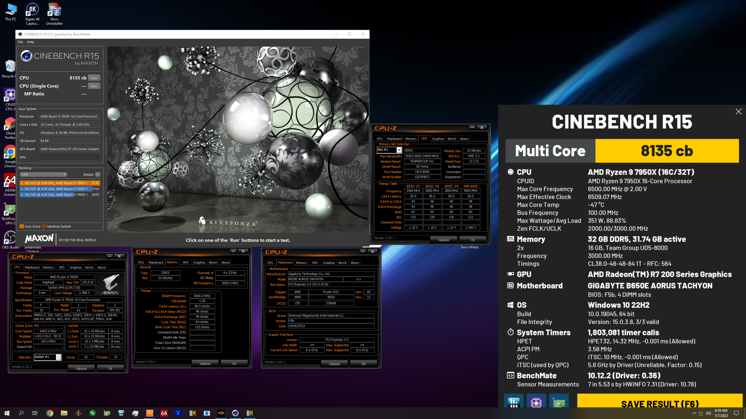Open CPUID CPU-Z desktop icon
This screenshot has width=746, height=419.
(10, 99)
